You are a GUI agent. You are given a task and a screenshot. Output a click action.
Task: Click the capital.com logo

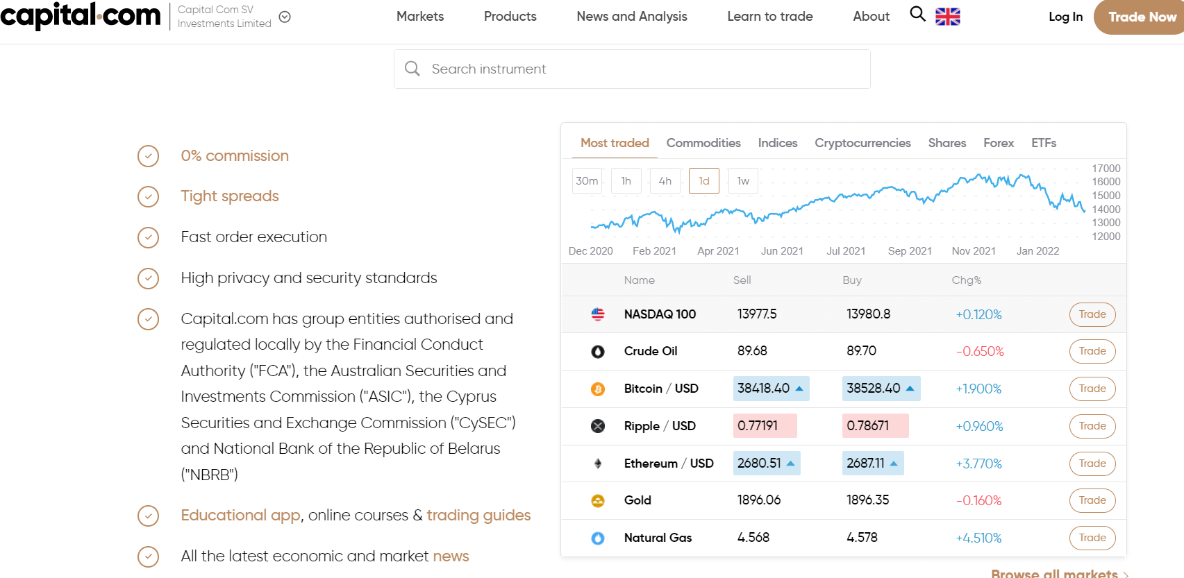81,16
